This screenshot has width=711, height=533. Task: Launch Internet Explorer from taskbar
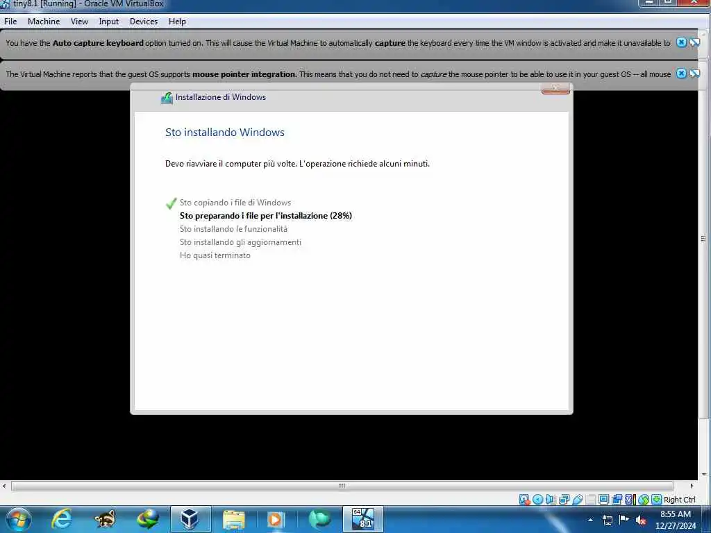62,519
